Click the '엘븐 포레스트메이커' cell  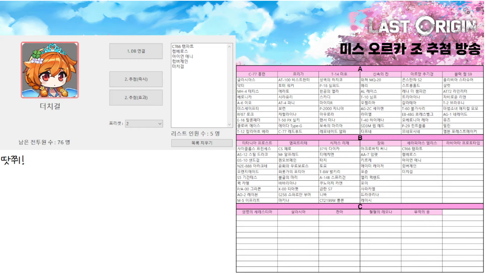pos(463,132)
